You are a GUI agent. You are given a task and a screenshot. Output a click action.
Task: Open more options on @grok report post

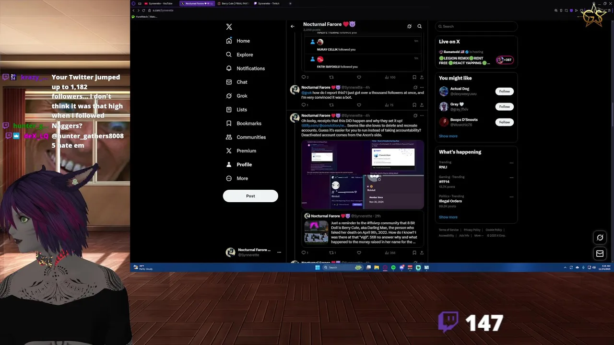click(422, 88)
